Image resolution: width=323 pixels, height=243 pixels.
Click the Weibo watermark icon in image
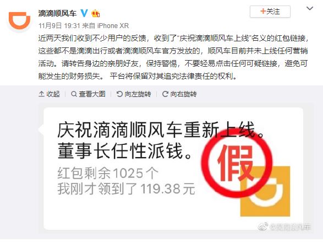tap(263, 226)
